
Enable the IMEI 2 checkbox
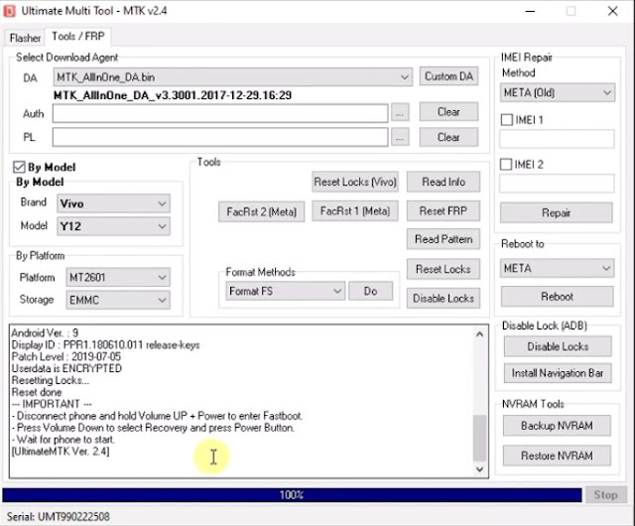pyautogui.click(x=506, y=165)
